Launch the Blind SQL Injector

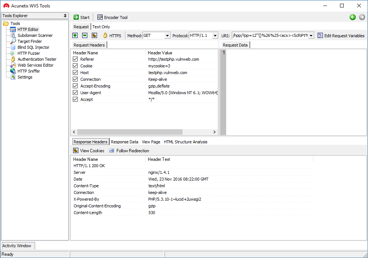33,47
